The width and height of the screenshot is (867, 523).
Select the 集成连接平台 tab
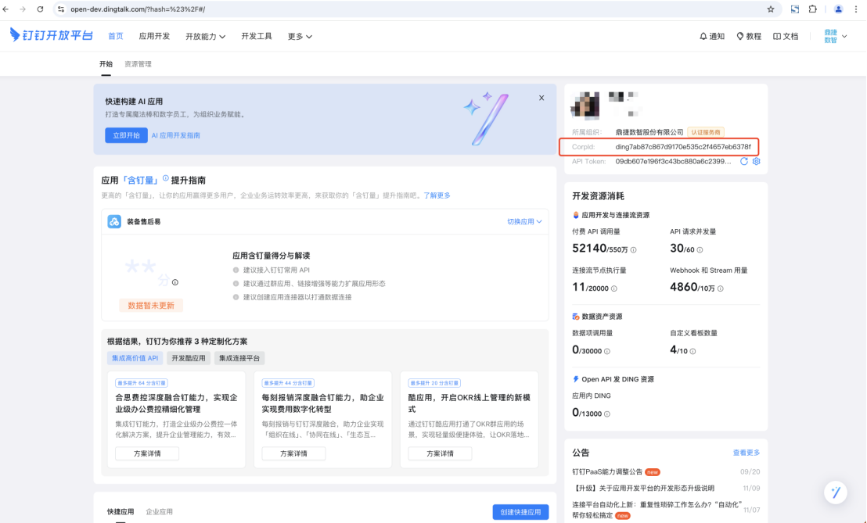pyautogui.click(x=239, y=358)
